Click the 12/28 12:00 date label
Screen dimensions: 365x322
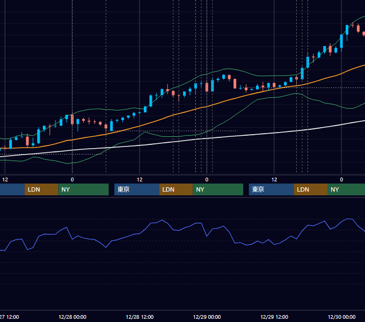(140, 317)
